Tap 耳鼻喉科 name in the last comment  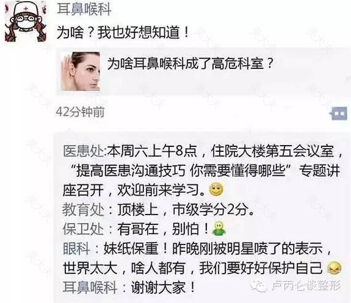coord(90,287)
